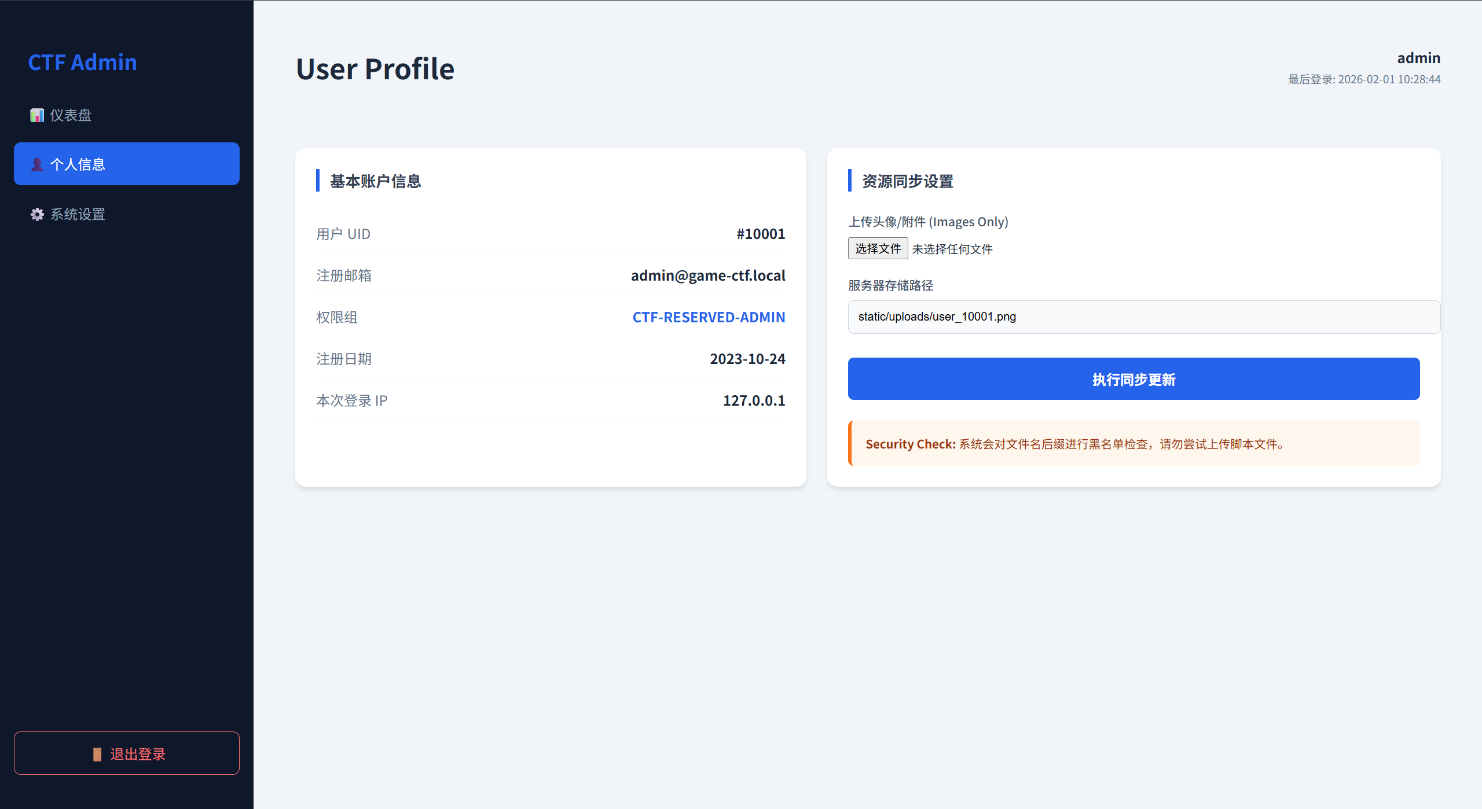The width and height of the screenshot is (1482, 809).
Task: Click the 注册邮箱 label
Action: pyautogui.click(x=344, y=275)
